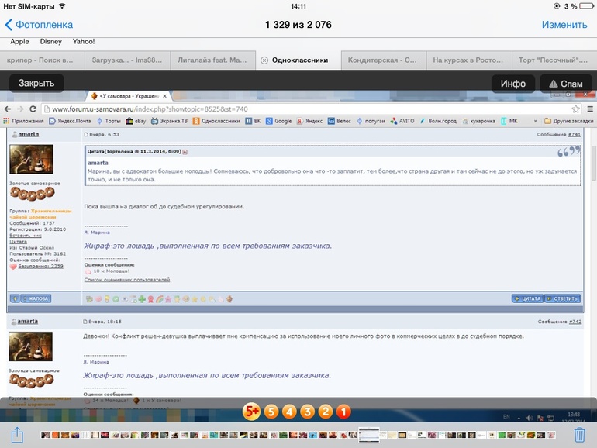Expand quote from Тортолена with plus icon
Image resolution: width=597 pixels, height=448 pixels.
185,152
